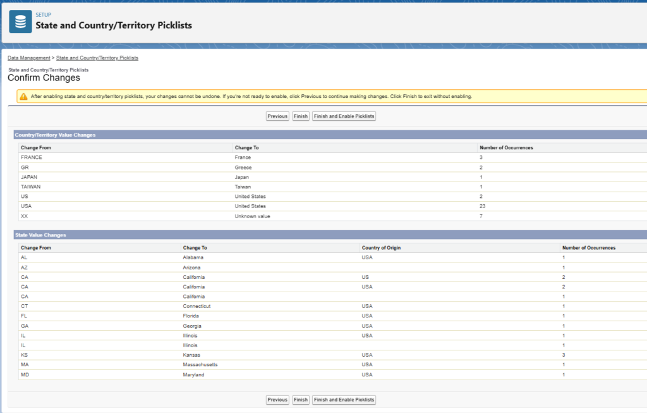Image resolution: width=647 pixels, height=413 pixels.
Task: Select the TAIWAN change-from cell
Action: tap(30, 187)
